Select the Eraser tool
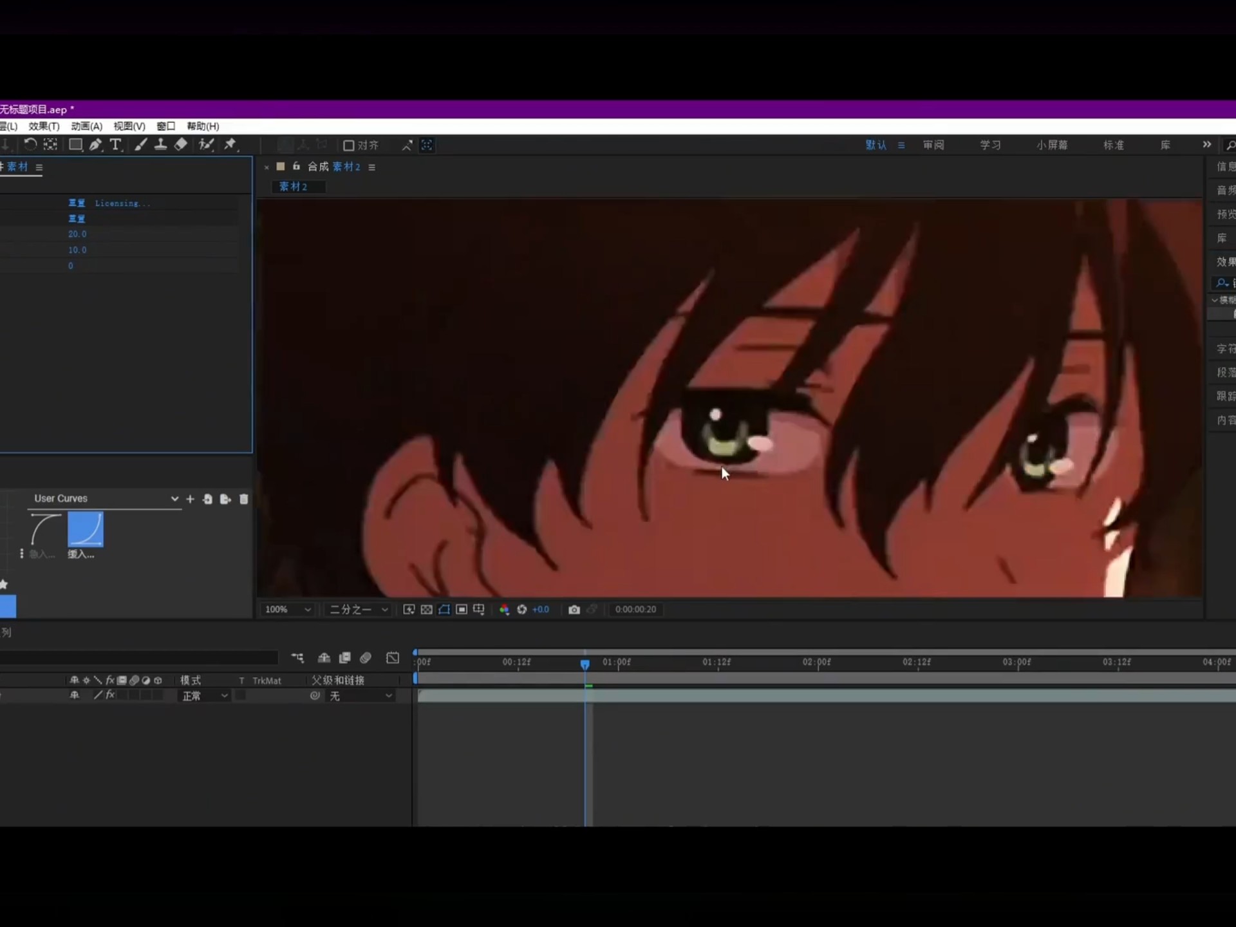This screenshot has width=1236, height=927. [181, 145]
